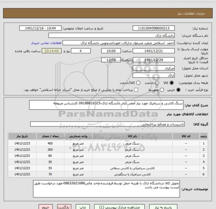This screenshot has height=209, width=216.
Task: Click متر مربع unit in row 3
Action: point(78,156)
